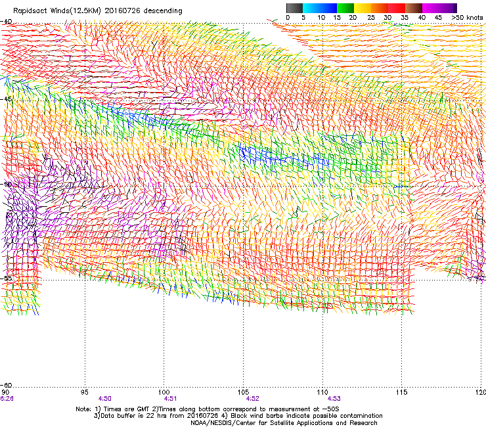Screen dimensions: 486x427
Task: Click the Rapidscat Winds title text
Action: [98, 11]
